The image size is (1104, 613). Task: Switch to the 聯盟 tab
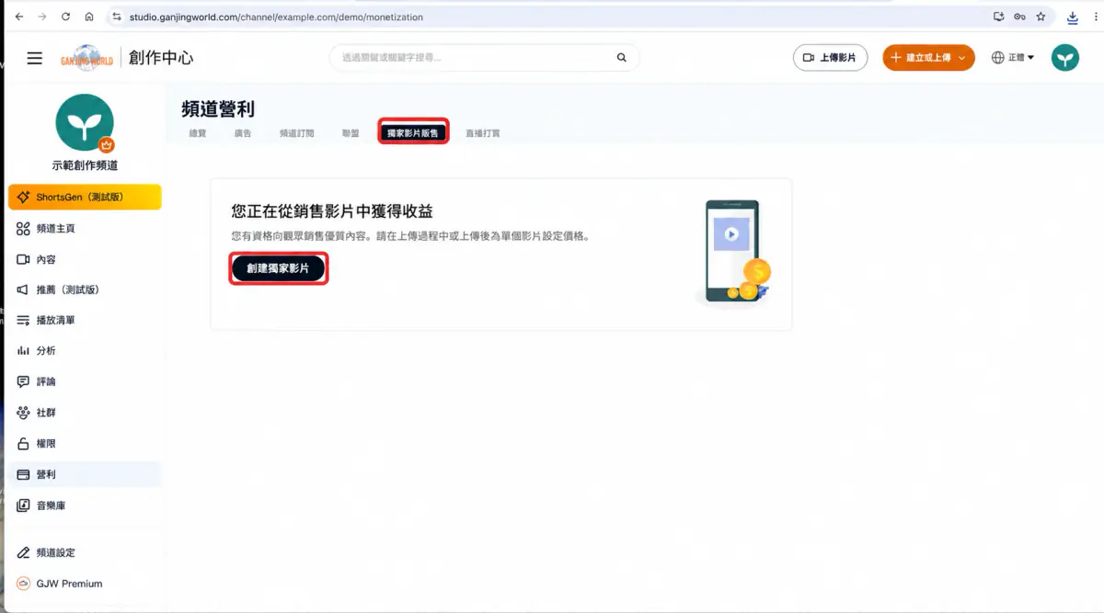(351, 133)
